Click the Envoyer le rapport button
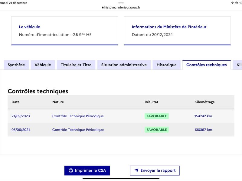This screenshot has width=242, height=181. pos(155,170)
